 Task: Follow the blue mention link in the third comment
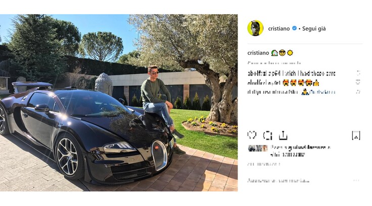click(322, 92)
